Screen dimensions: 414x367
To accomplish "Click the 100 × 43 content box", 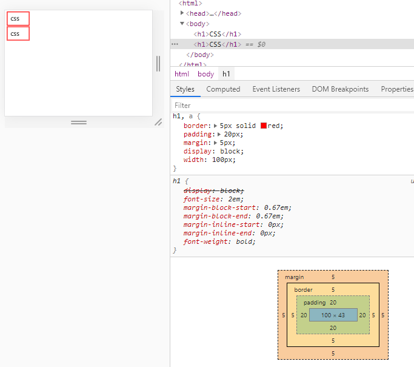I will click(x=333, y=315).
